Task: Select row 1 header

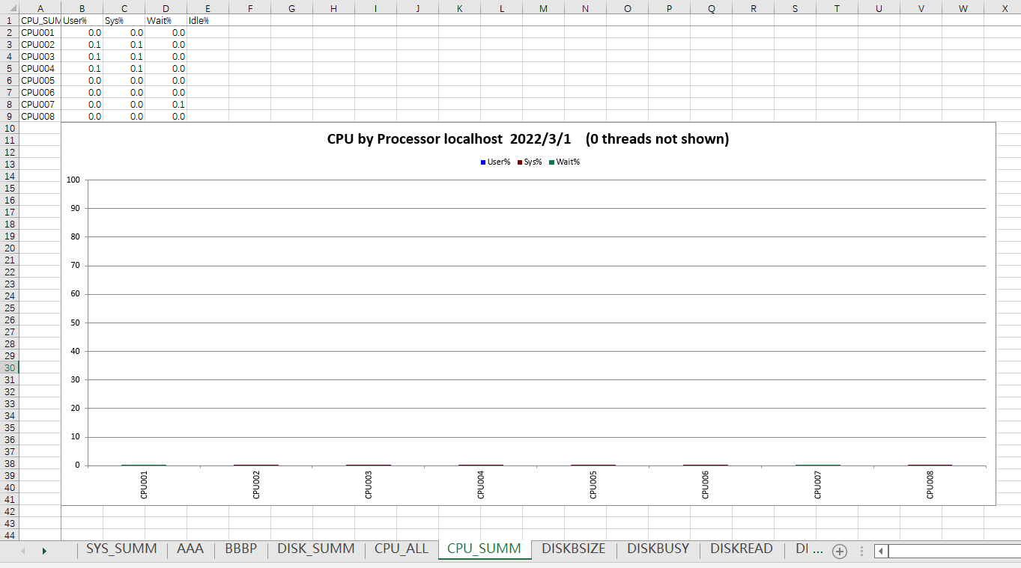Action: pos(9,20)
